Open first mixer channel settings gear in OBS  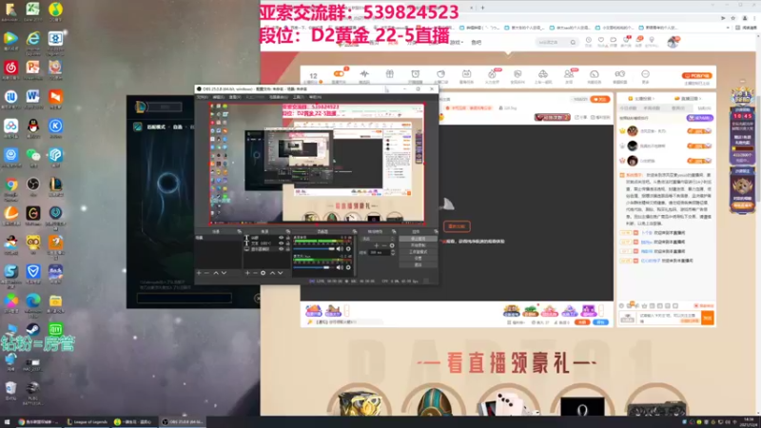click(x=348, y=249)
